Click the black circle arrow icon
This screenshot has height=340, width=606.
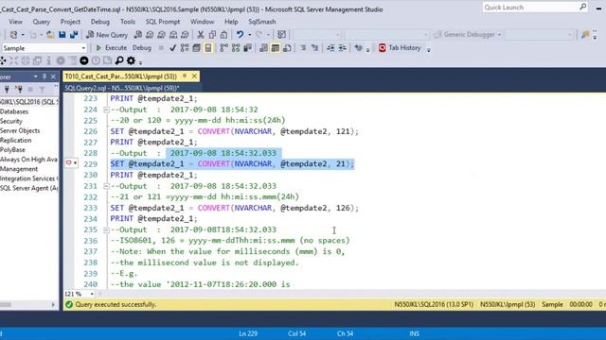pos(84,60)
